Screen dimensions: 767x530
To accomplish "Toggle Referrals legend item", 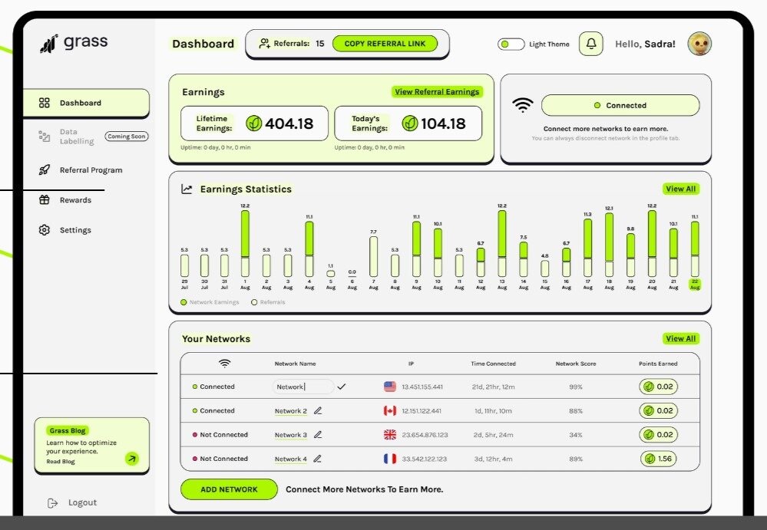I will [x=268, y=302].
